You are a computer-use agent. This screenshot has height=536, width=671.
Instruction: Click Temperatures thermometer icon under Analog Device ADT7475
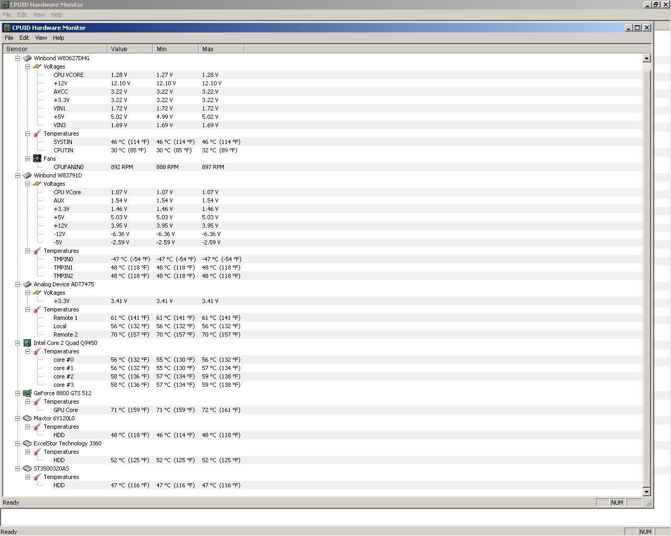click(37, 309)
